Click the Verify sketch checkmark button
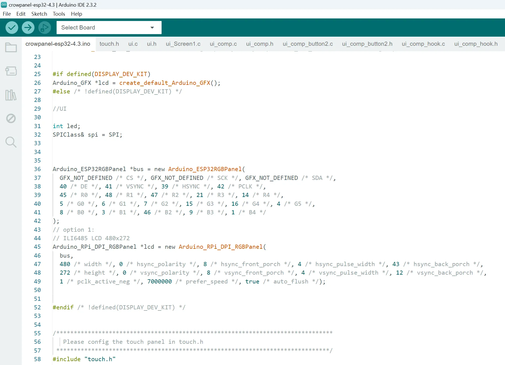The height and width of the screenshot is (365, 505). click(x=12, y=28)
